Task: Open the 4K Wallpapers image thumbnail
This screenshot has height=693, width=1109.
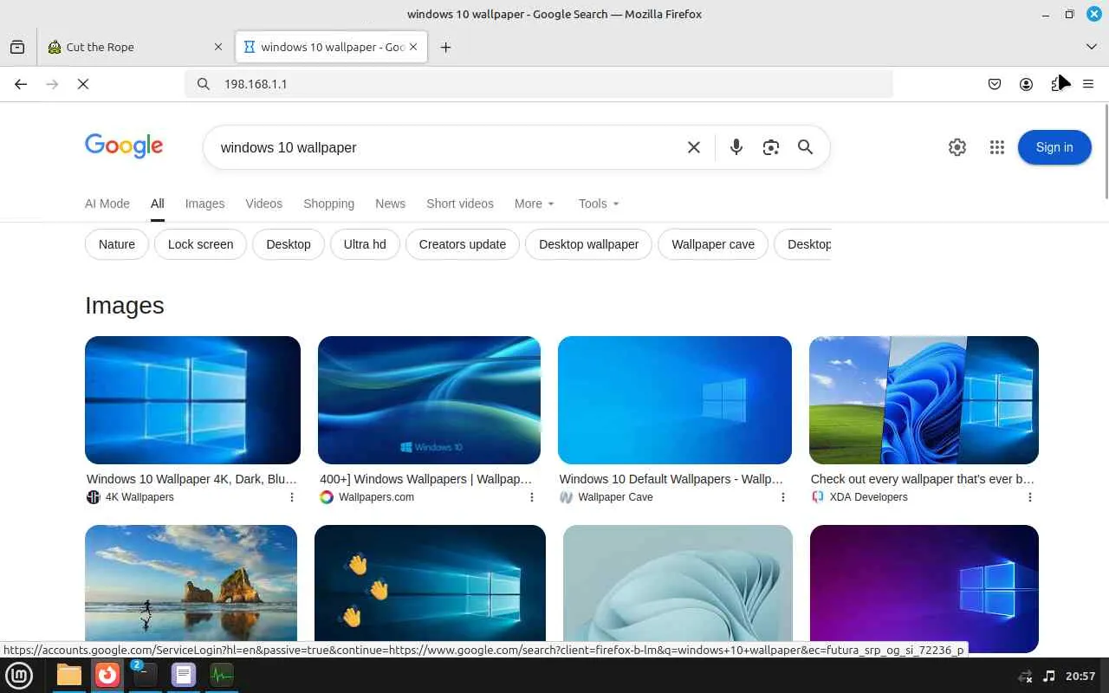Action: click(192, 400)
